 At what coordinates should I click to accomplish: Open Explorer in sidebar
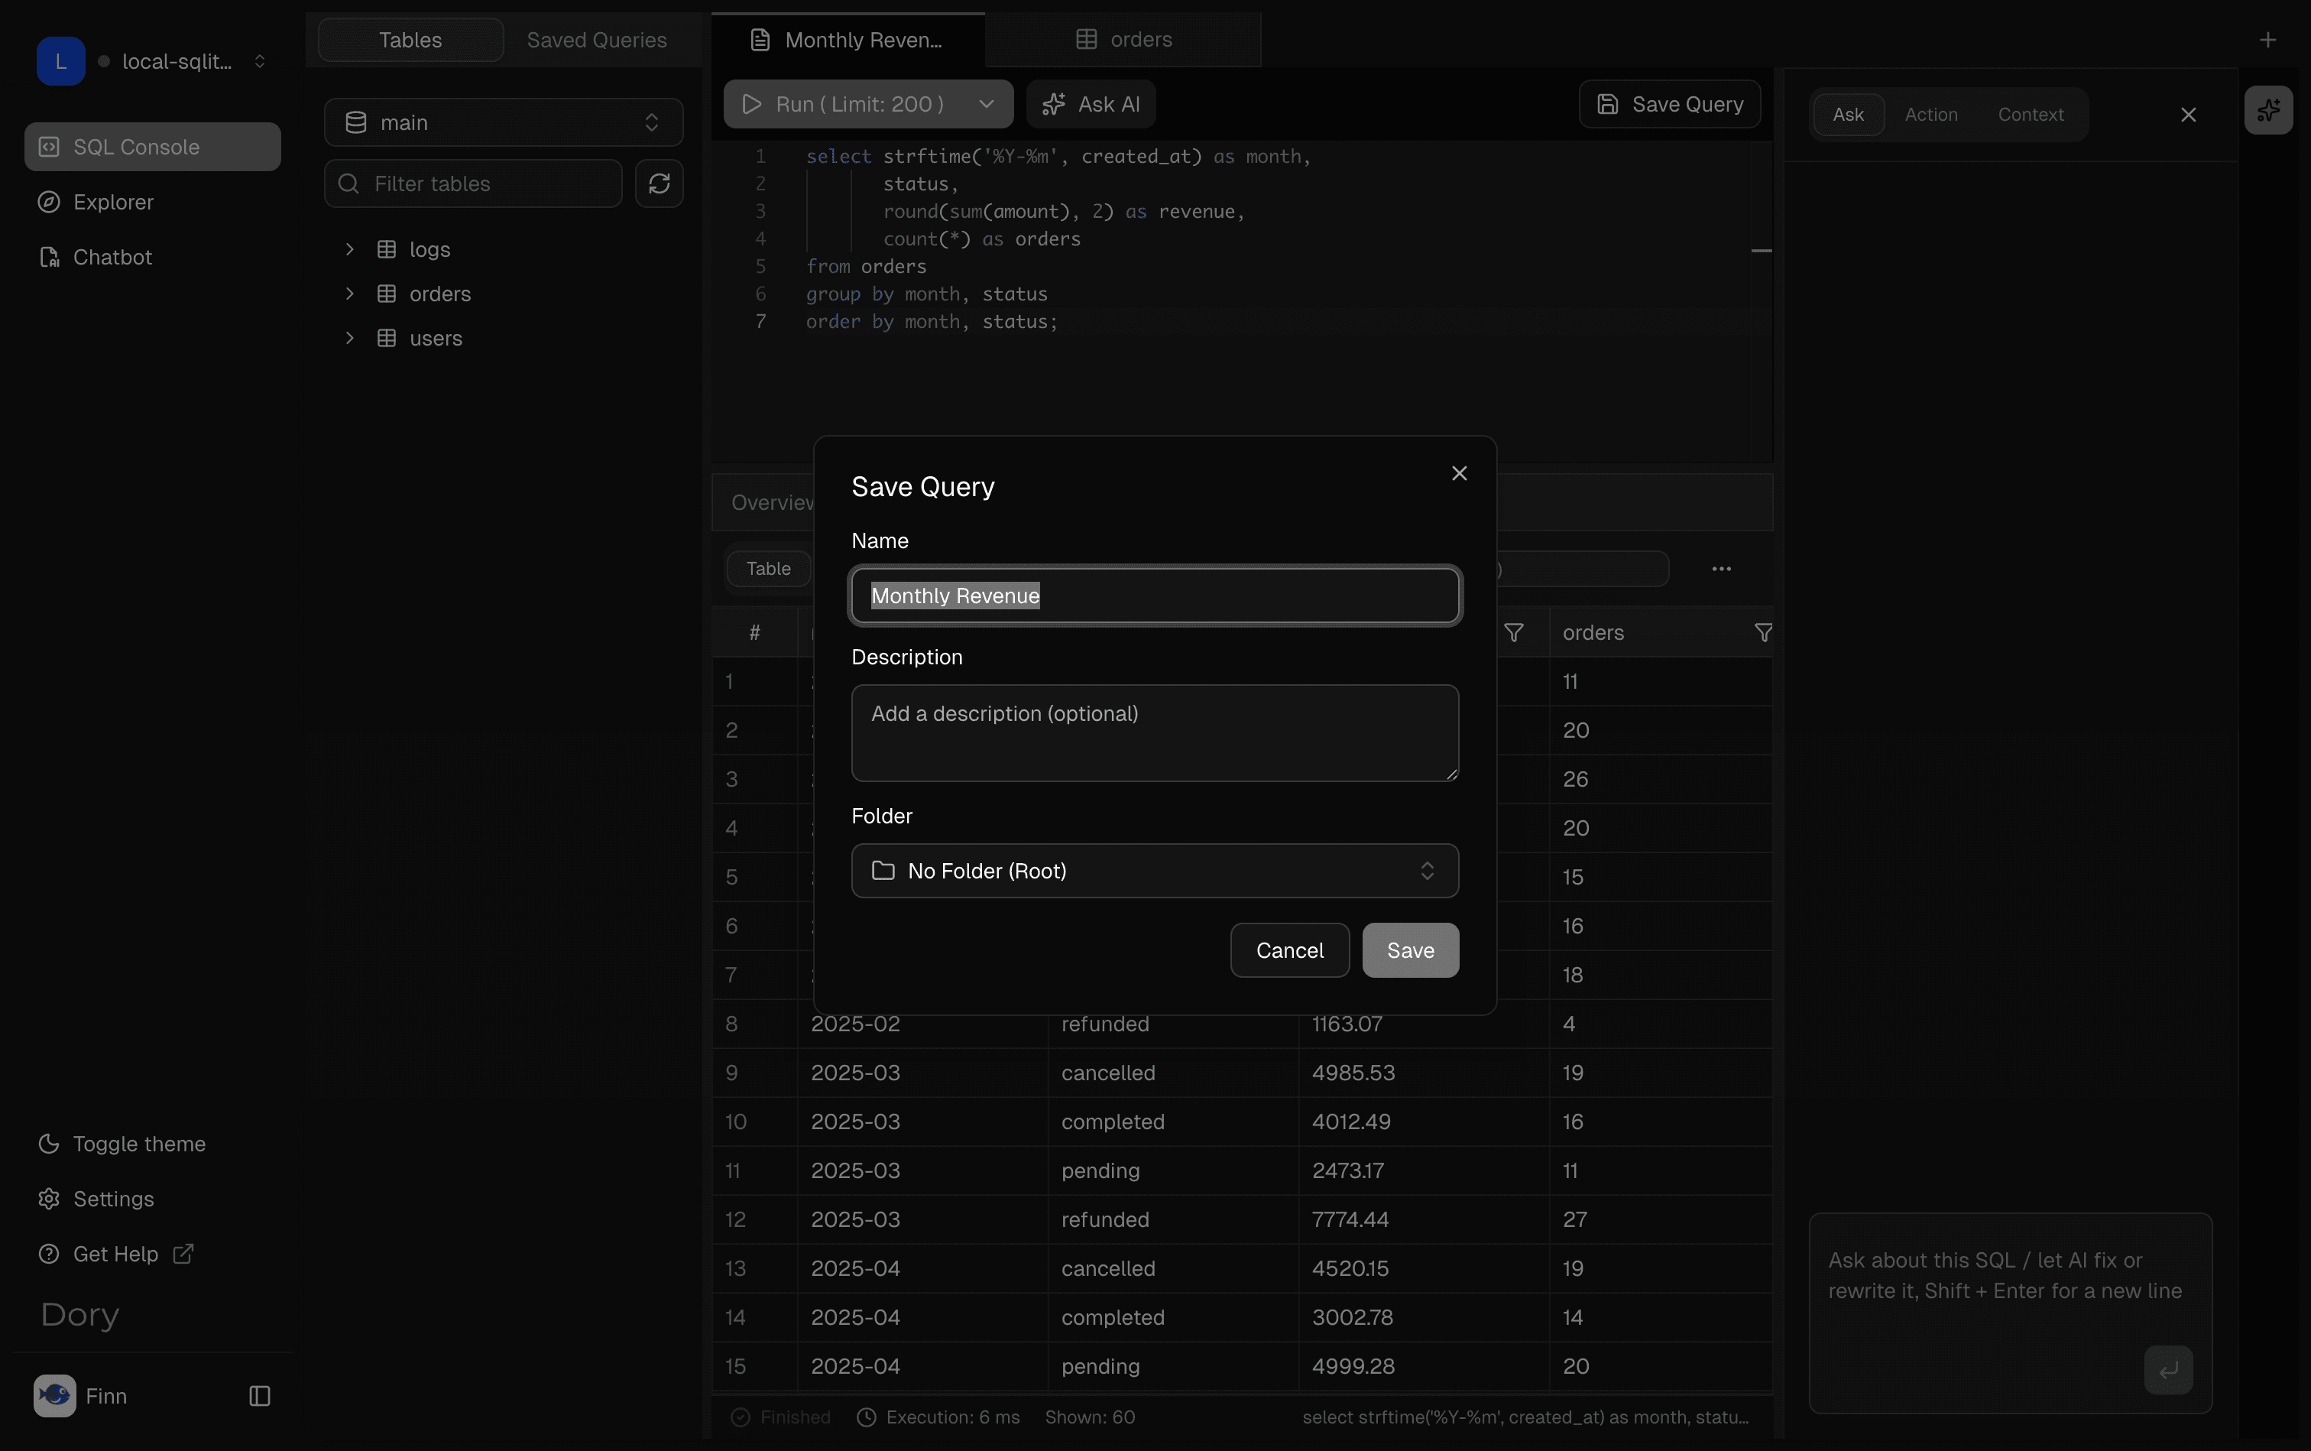(x=153, y=203)
